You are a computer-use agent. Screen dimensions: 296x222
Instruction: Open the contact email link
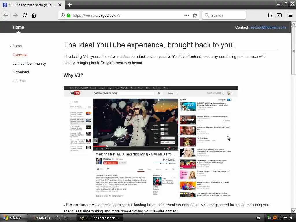point(268,27)
